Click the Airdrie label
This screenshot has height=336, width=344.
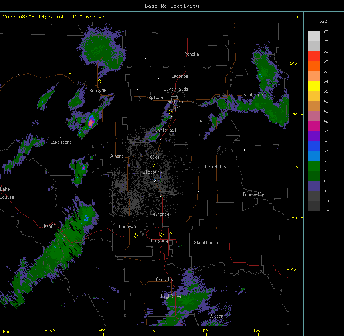click(x=161, y=214)
